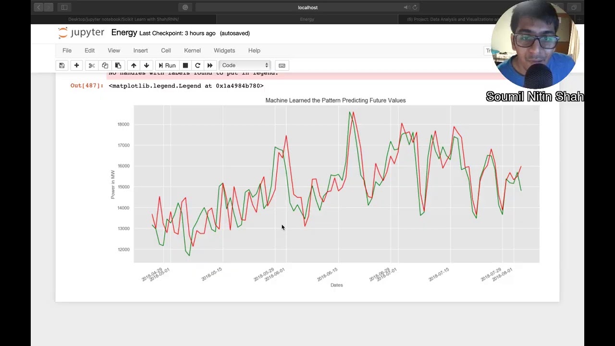Click the localhost address bar
Image resolution: width=615 pixels, height=346 pixels.
[x=307, y=7]
